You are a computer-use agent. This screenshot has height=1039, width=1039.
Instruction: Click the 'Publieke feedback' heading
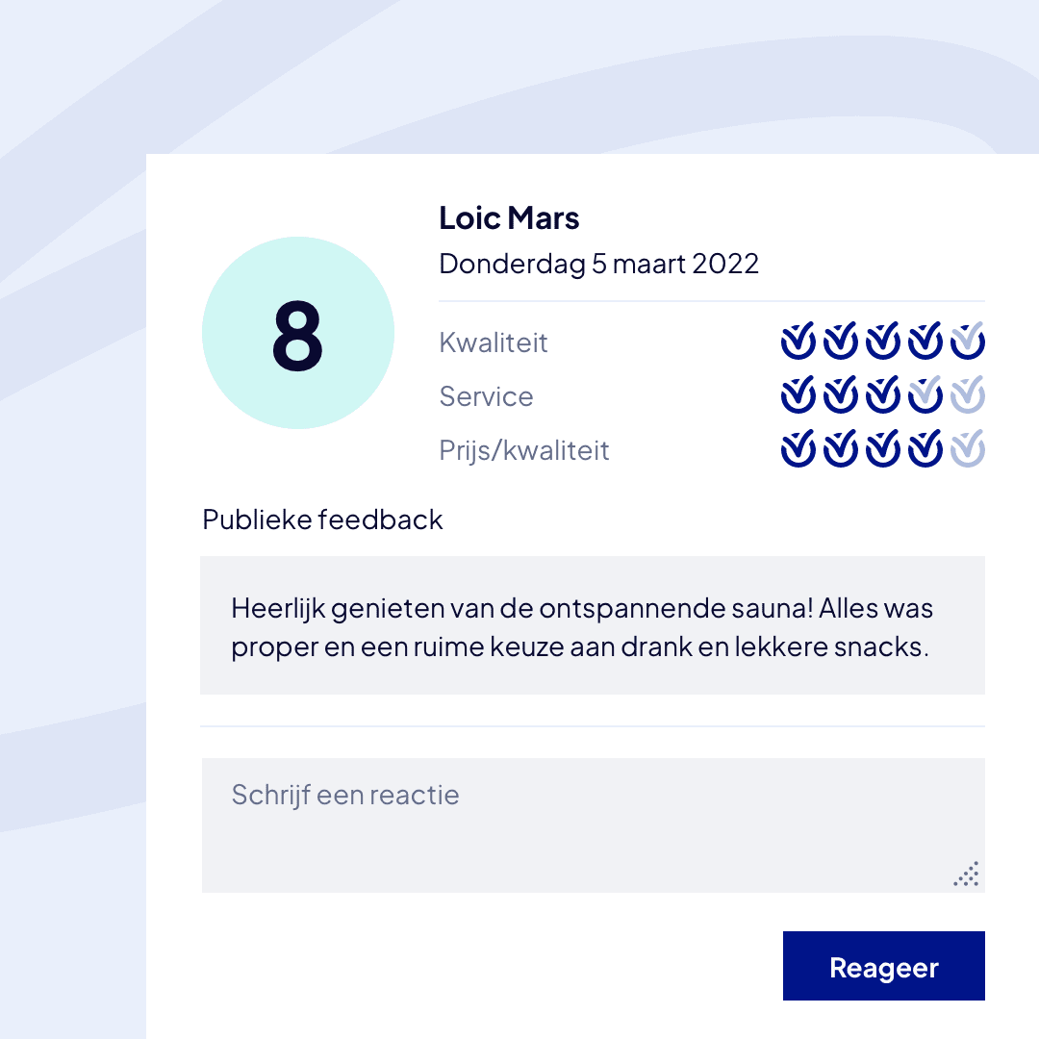(x=322, y=519)
